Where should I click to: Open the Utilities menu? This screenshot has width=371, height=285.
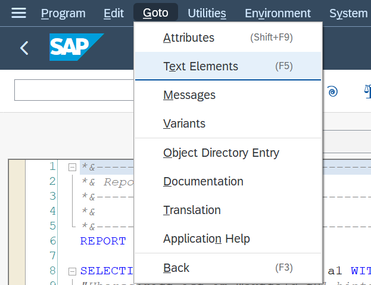tap(207, 13)
